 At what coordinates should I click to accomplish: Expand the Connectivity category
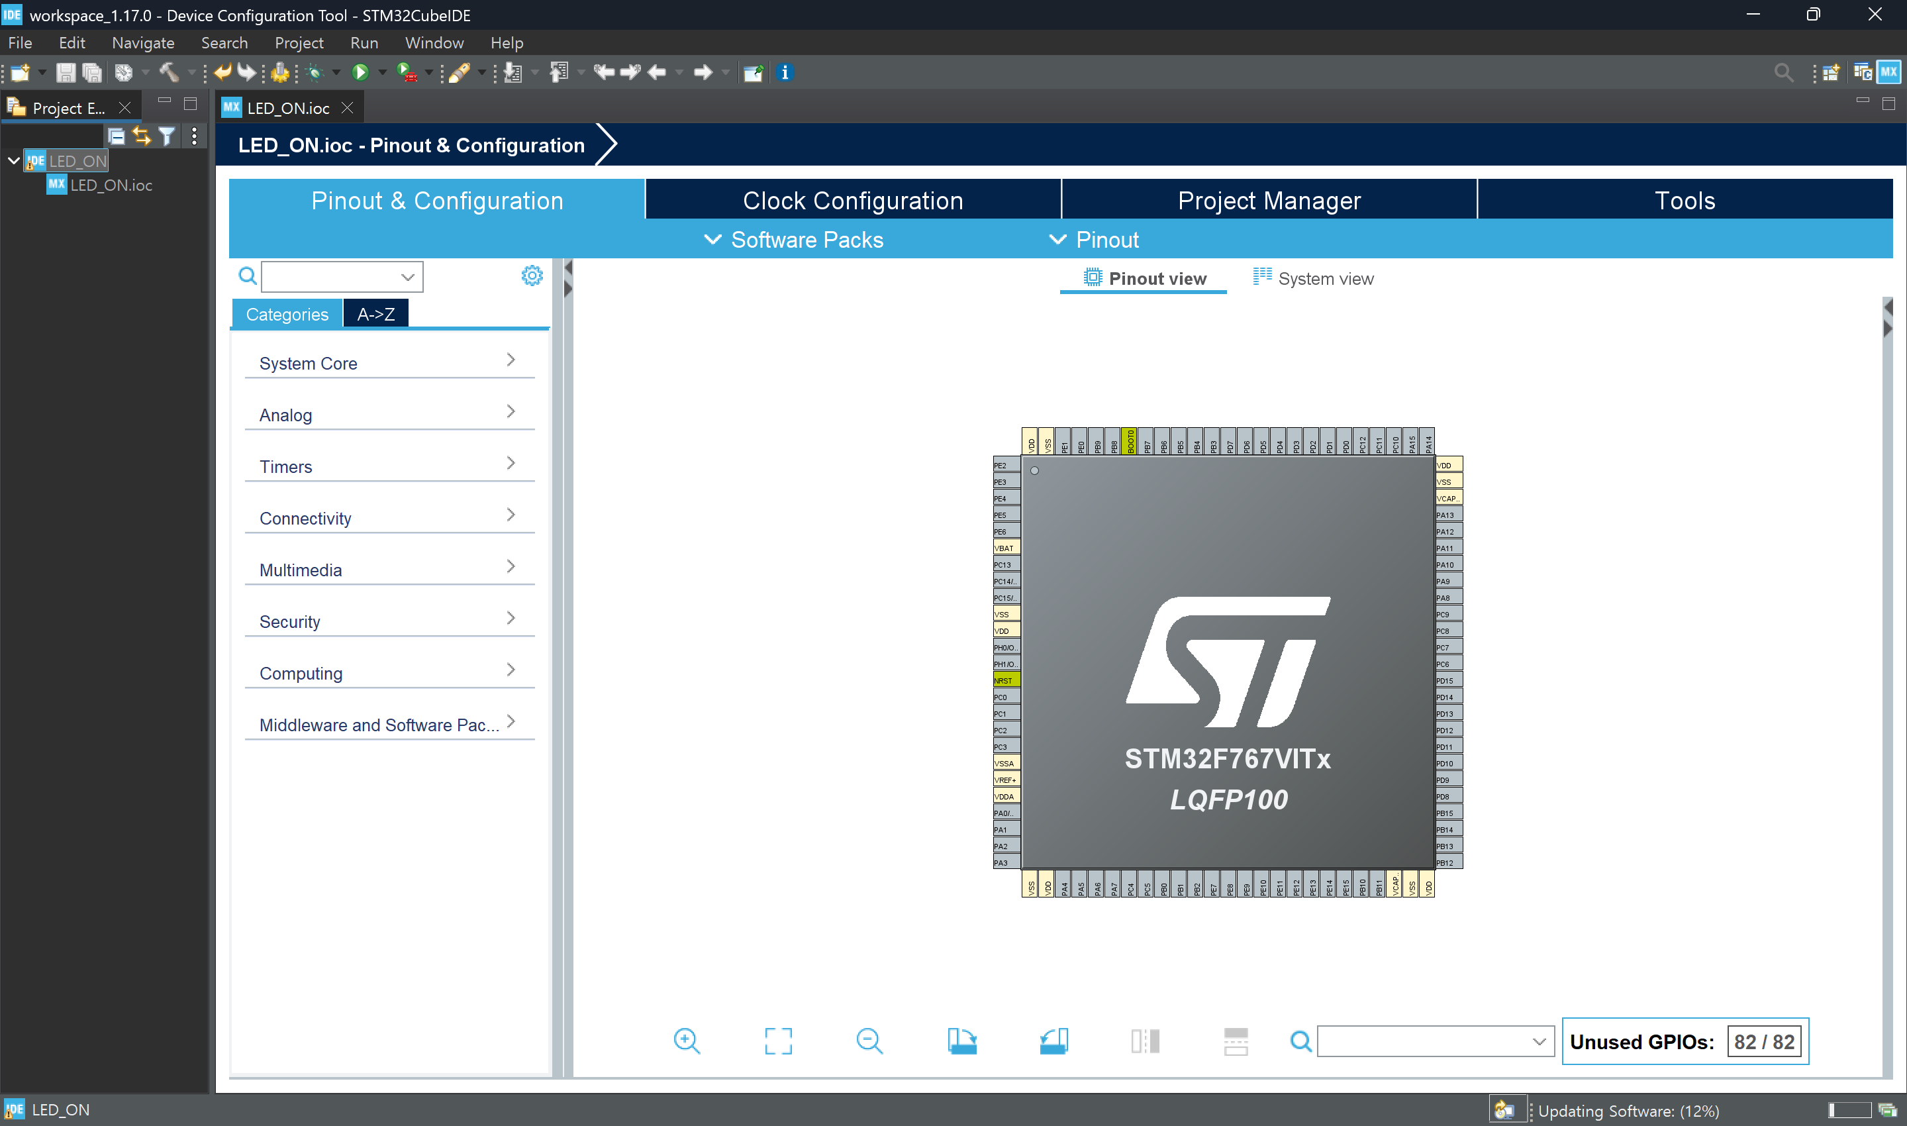389,517
